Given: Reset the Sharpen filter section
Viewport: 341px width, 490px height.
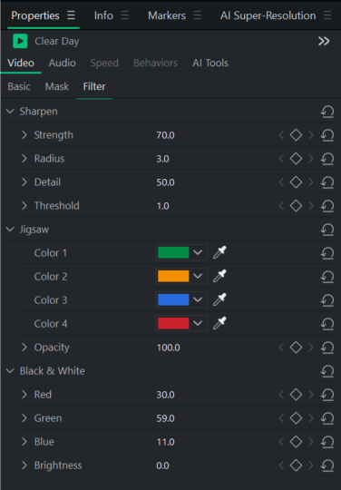Looking at the screenshot, I should 327,112.
